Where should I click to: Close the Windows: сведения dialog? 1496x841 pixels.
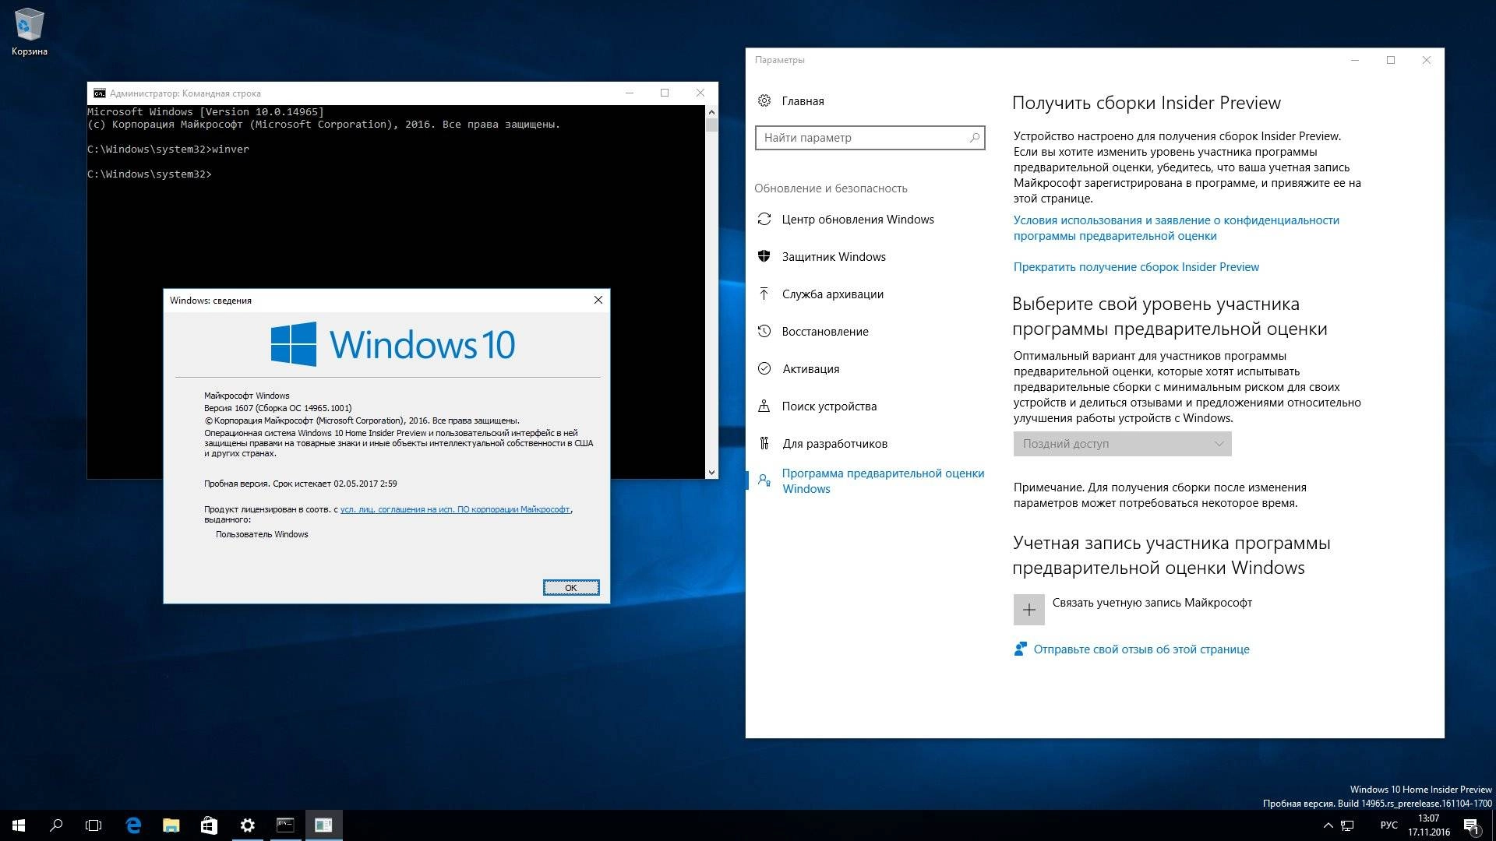[x=598, y=301]
